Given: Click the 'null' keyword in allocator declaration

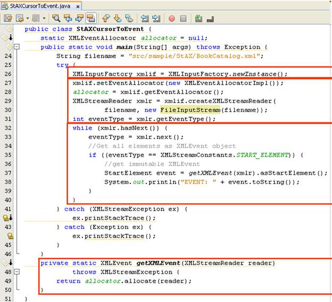Looking at the screenshot, I should (196, 38).
